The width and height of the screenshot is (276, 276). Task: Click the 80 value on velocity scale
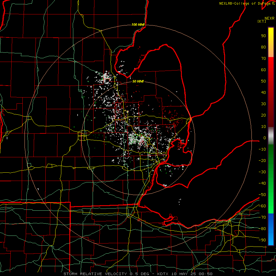click(x=263, y=47)
